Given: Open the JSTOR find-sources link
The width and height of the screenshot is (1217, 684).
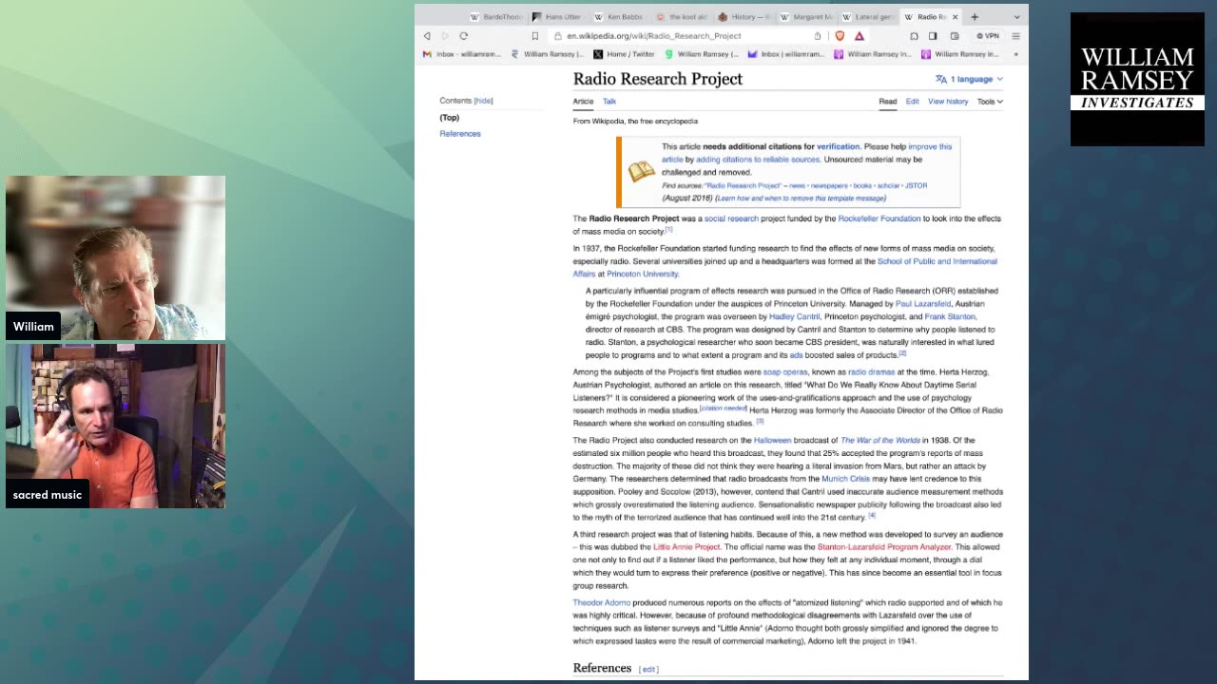Looking at the screenshot, I should (x=916, y=186).
